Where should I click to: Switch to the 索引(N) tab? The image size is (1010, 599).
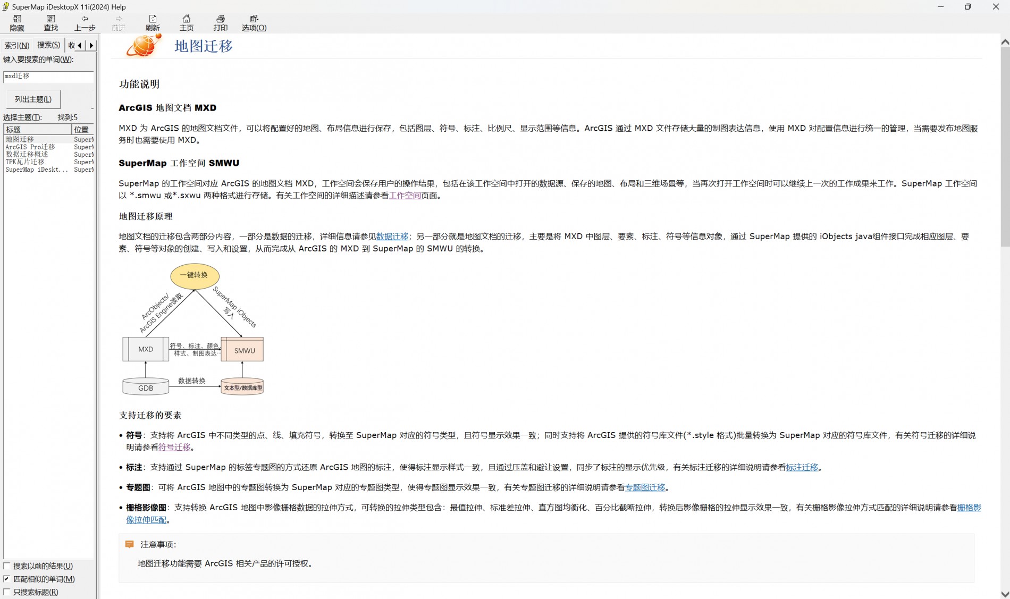(17, 45)
